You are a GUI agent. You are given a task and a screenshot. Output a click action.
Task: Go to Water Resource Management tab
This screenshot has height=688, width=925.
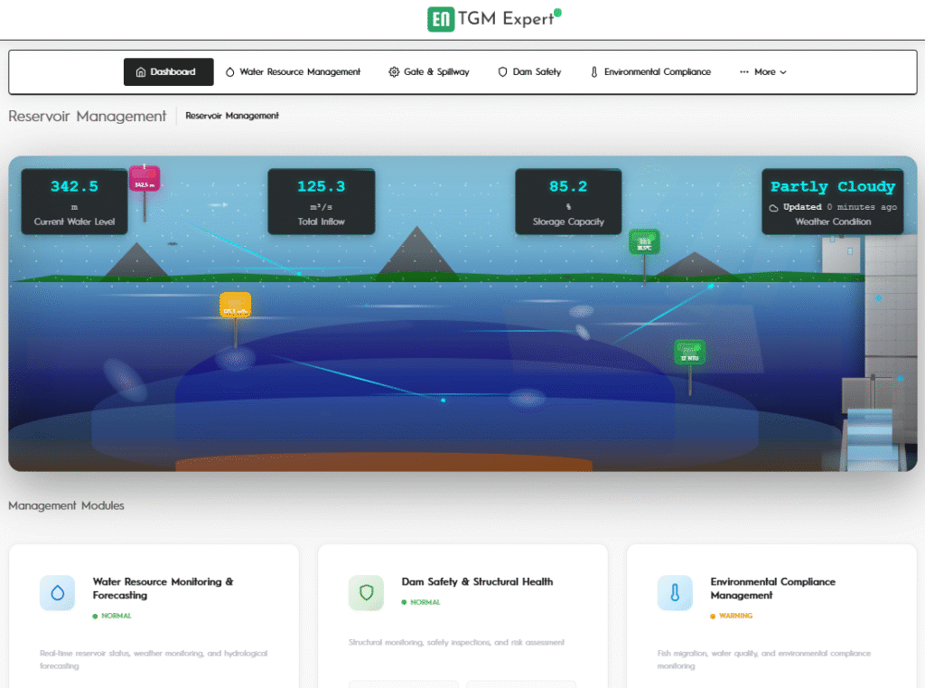click(293, 72)
